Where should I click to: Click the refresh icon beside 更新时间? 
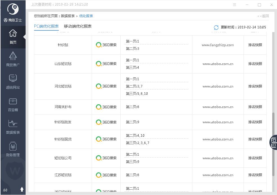click(216, 27)
